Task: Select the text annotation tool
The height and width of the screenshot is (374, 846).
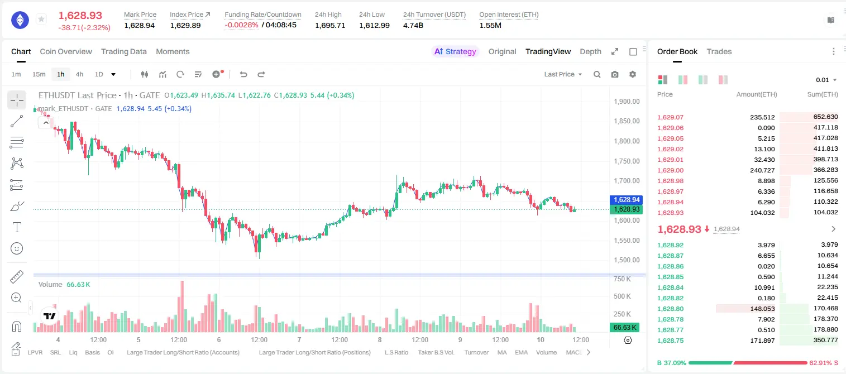Action: (x=17, y=227)
